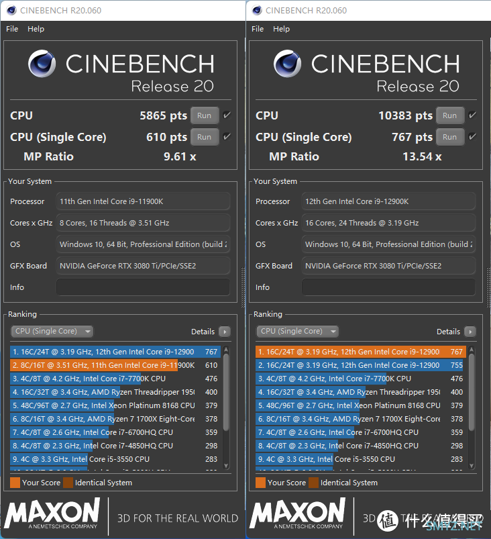491x539 pixels.
Task: Open Help menu in left Cinebench window
Action: tap(36, 29)
